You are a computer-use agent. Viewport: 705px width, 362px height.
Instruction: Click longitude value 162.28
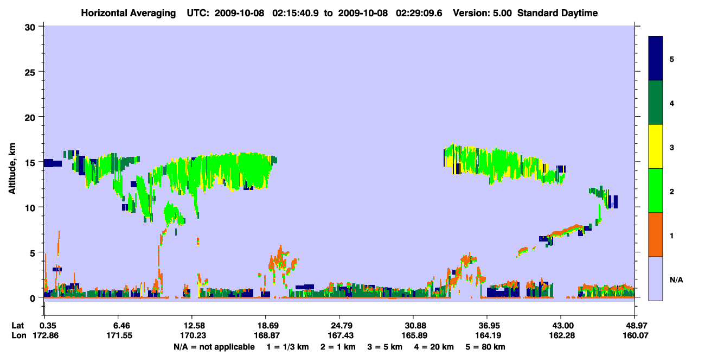point(561,336)
